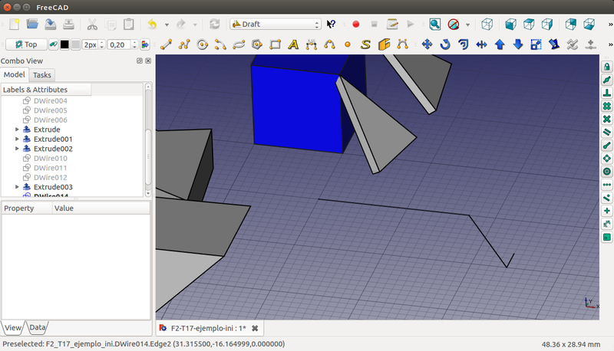Select the Draft Rectangle tool

click(275, 44)
